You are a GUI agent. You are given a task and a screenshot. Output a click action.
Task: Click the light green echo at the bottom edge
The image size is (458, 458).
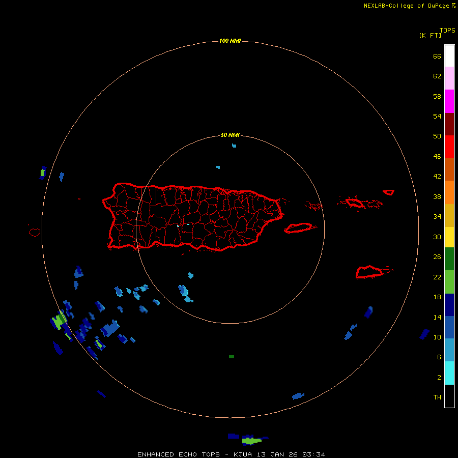point(251,440)
